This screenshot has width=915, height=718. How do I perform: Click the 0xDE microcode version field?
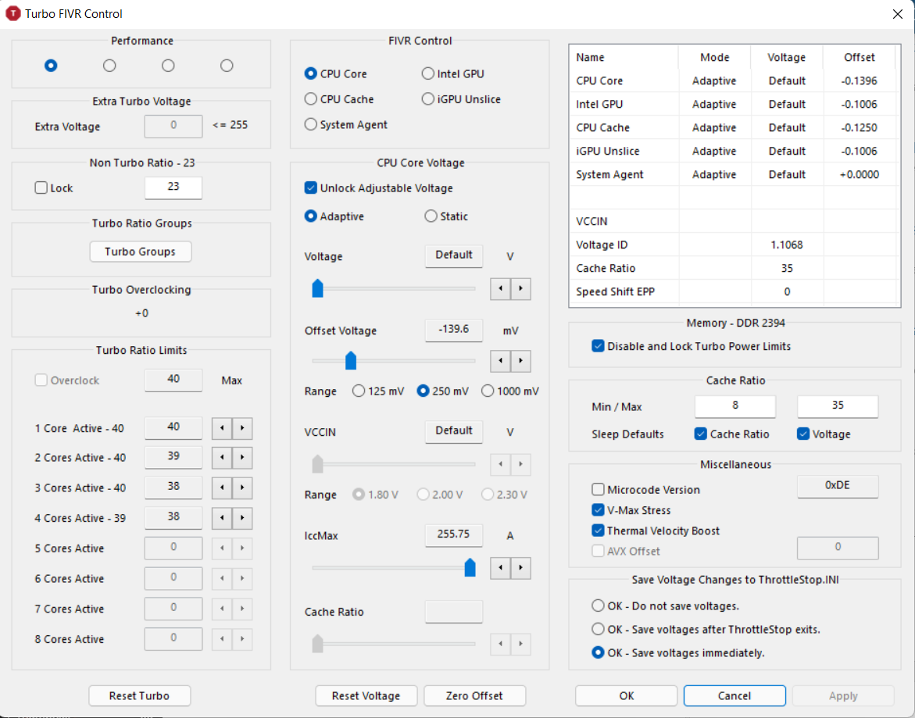(x=838, y=486)
